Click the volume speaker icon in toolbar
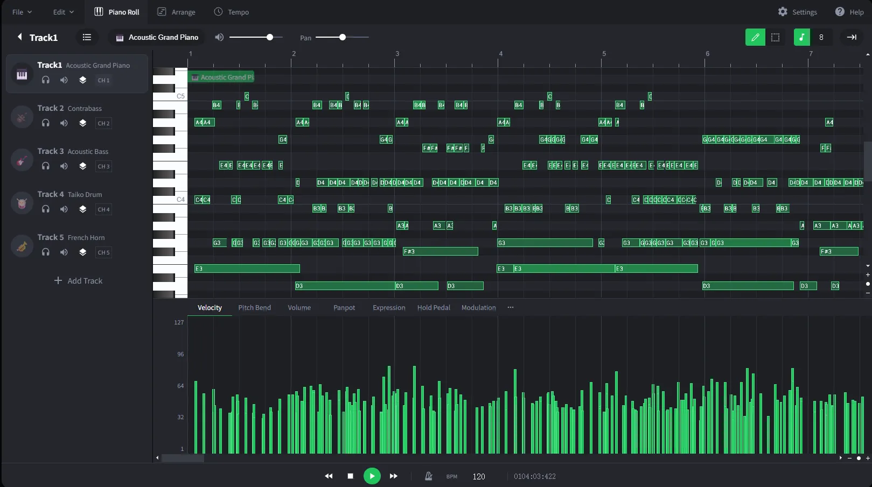 coord(219,37)
